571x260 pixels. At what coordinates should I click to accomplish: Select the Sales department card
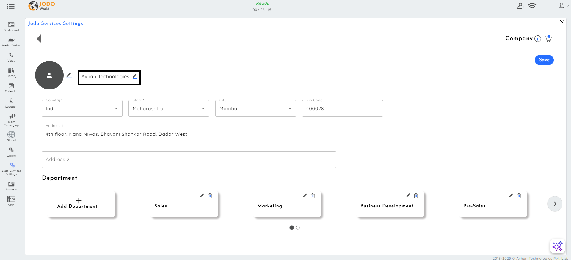pos(184,204)
